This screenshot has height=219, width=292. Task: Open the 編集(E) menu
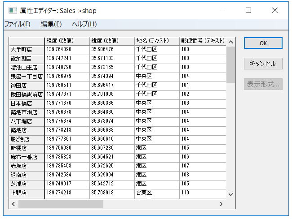tap(51, 24)
